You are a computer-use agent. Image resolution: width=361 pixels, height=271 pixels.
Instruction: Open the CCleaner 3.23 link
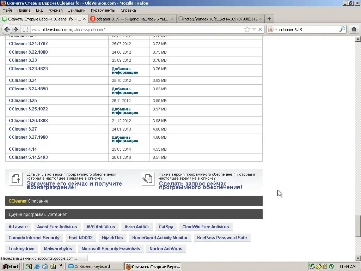[23, 60]
